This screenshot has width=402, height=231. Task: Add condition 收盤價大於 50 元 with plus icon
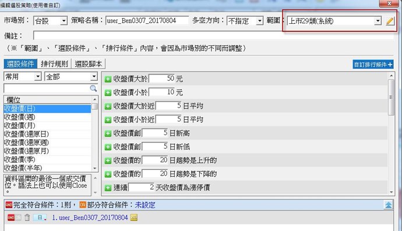(108, 79)
